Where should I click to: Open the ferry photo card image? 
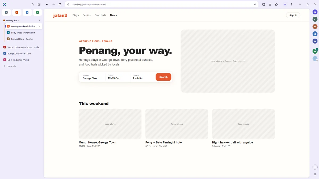pyautogui.click(x=177, y=124)
